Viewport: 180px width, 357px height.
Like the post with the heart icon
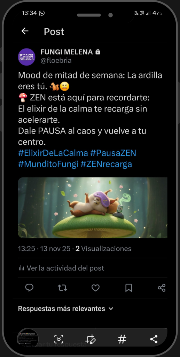click(95, 288)
